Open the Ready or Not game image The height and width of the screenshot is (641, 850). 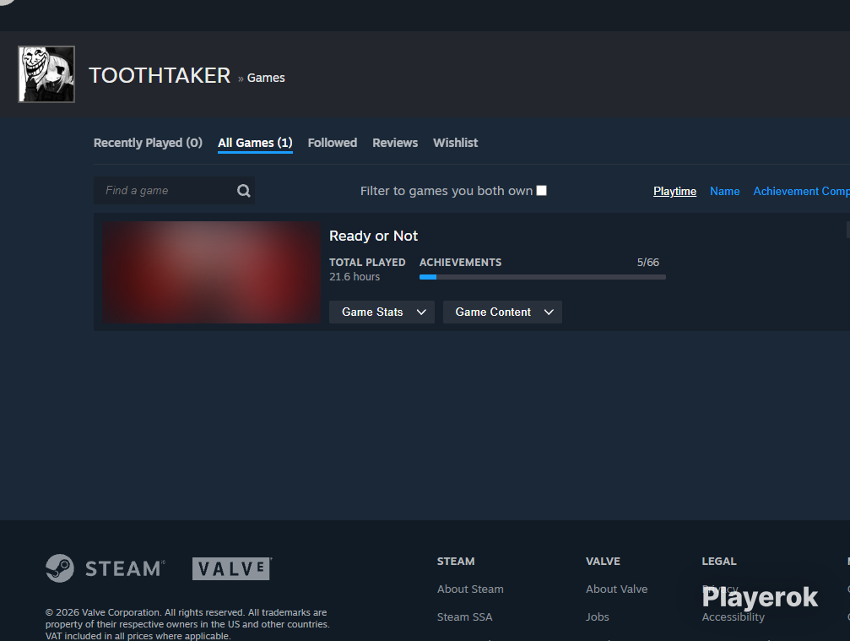[x=211, y=272]
